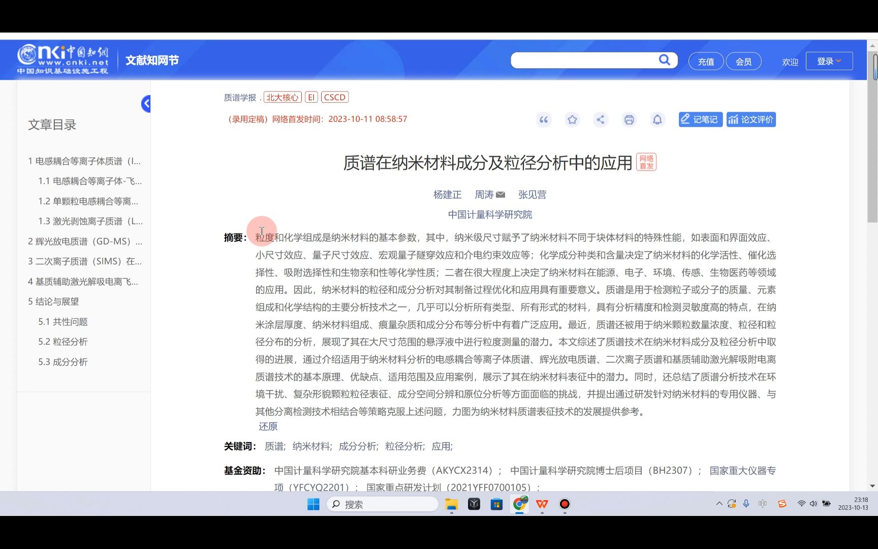
Task: Click the dark cube app taskbar icon
Action: pos(474,504)
